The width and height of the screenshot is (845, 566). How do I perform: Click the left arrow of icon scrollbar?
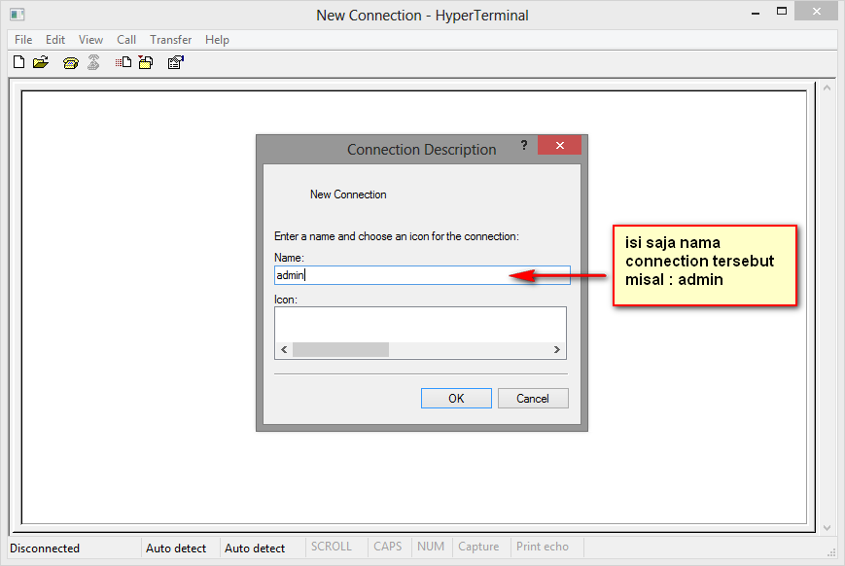pyautogui.click(x=284, y=350)
